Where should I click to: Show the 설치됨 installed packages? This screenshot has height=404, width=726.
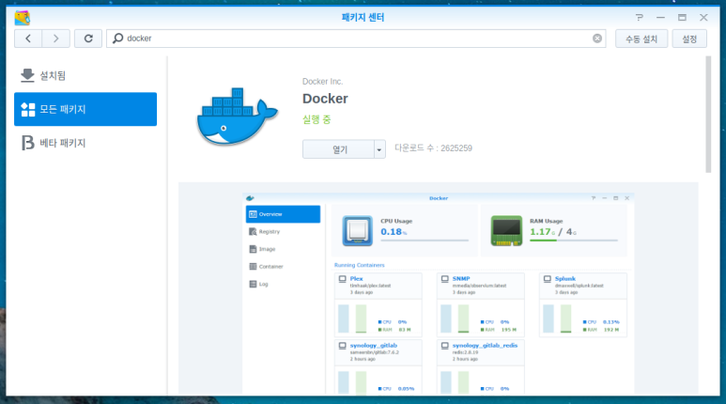click(85, 75)
